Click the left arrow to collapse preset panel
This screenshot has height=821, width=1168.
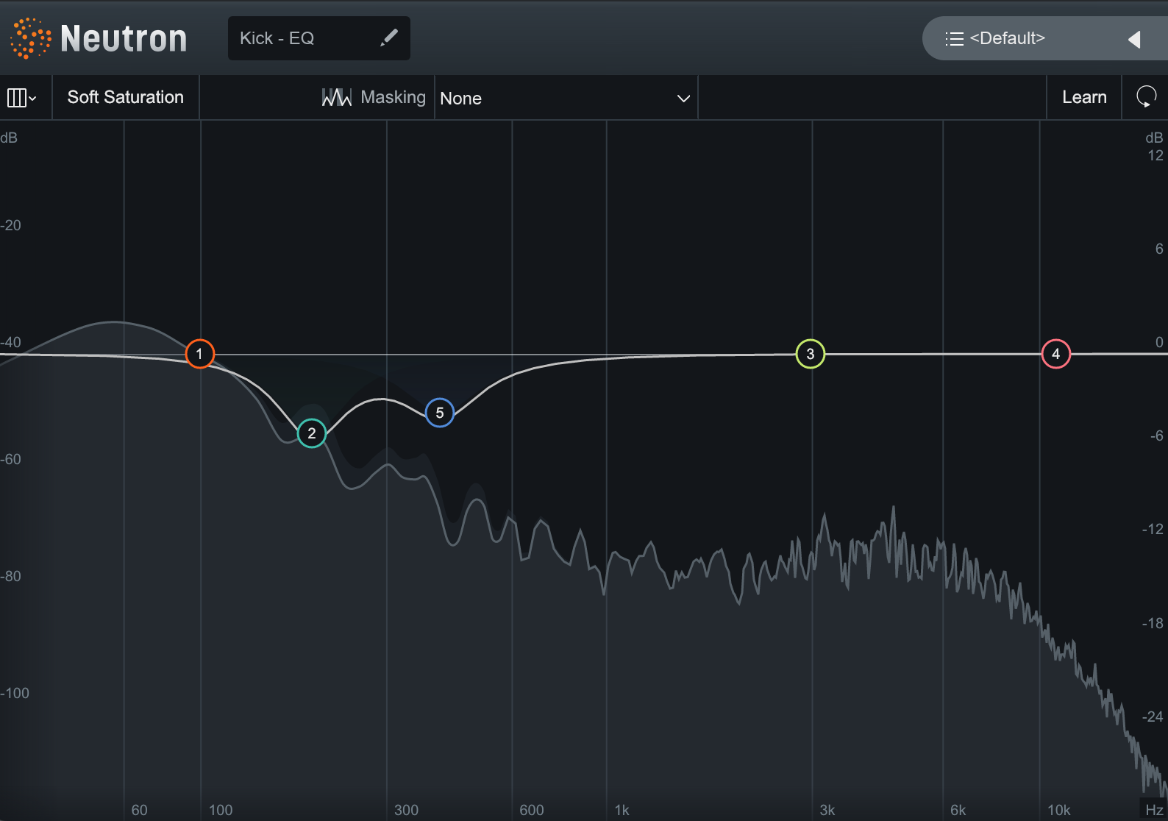(1134, 39)
